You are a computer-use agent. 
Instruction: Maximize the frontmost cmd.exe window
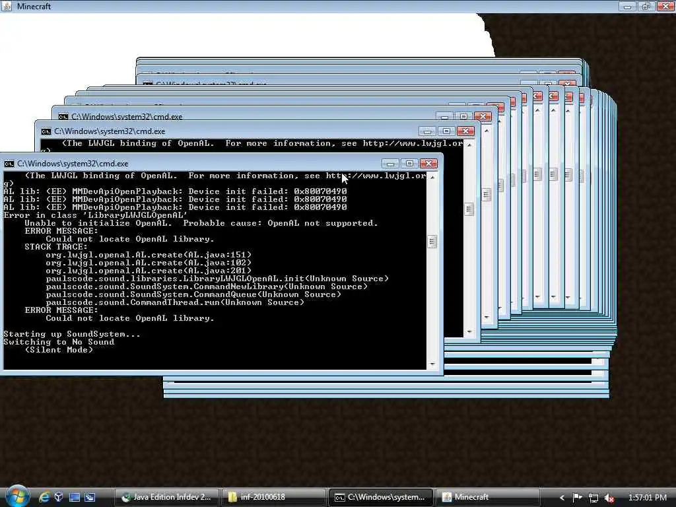click(409, 164)
